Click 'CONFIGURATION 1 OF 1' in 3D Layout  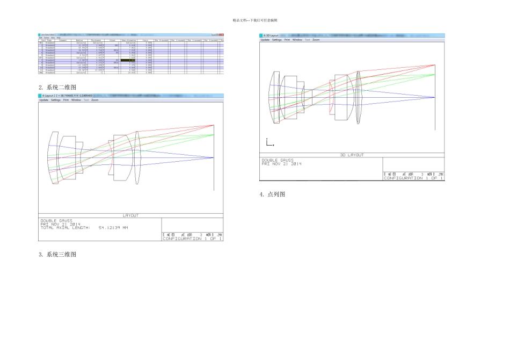coord(413,178)
